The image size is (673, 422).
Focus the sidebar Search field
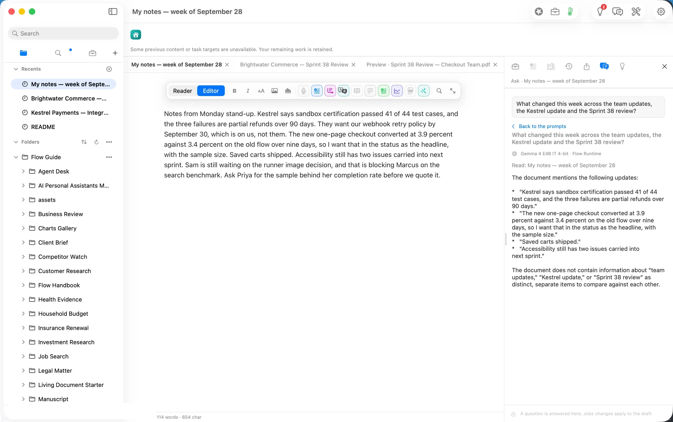[63, 33]
